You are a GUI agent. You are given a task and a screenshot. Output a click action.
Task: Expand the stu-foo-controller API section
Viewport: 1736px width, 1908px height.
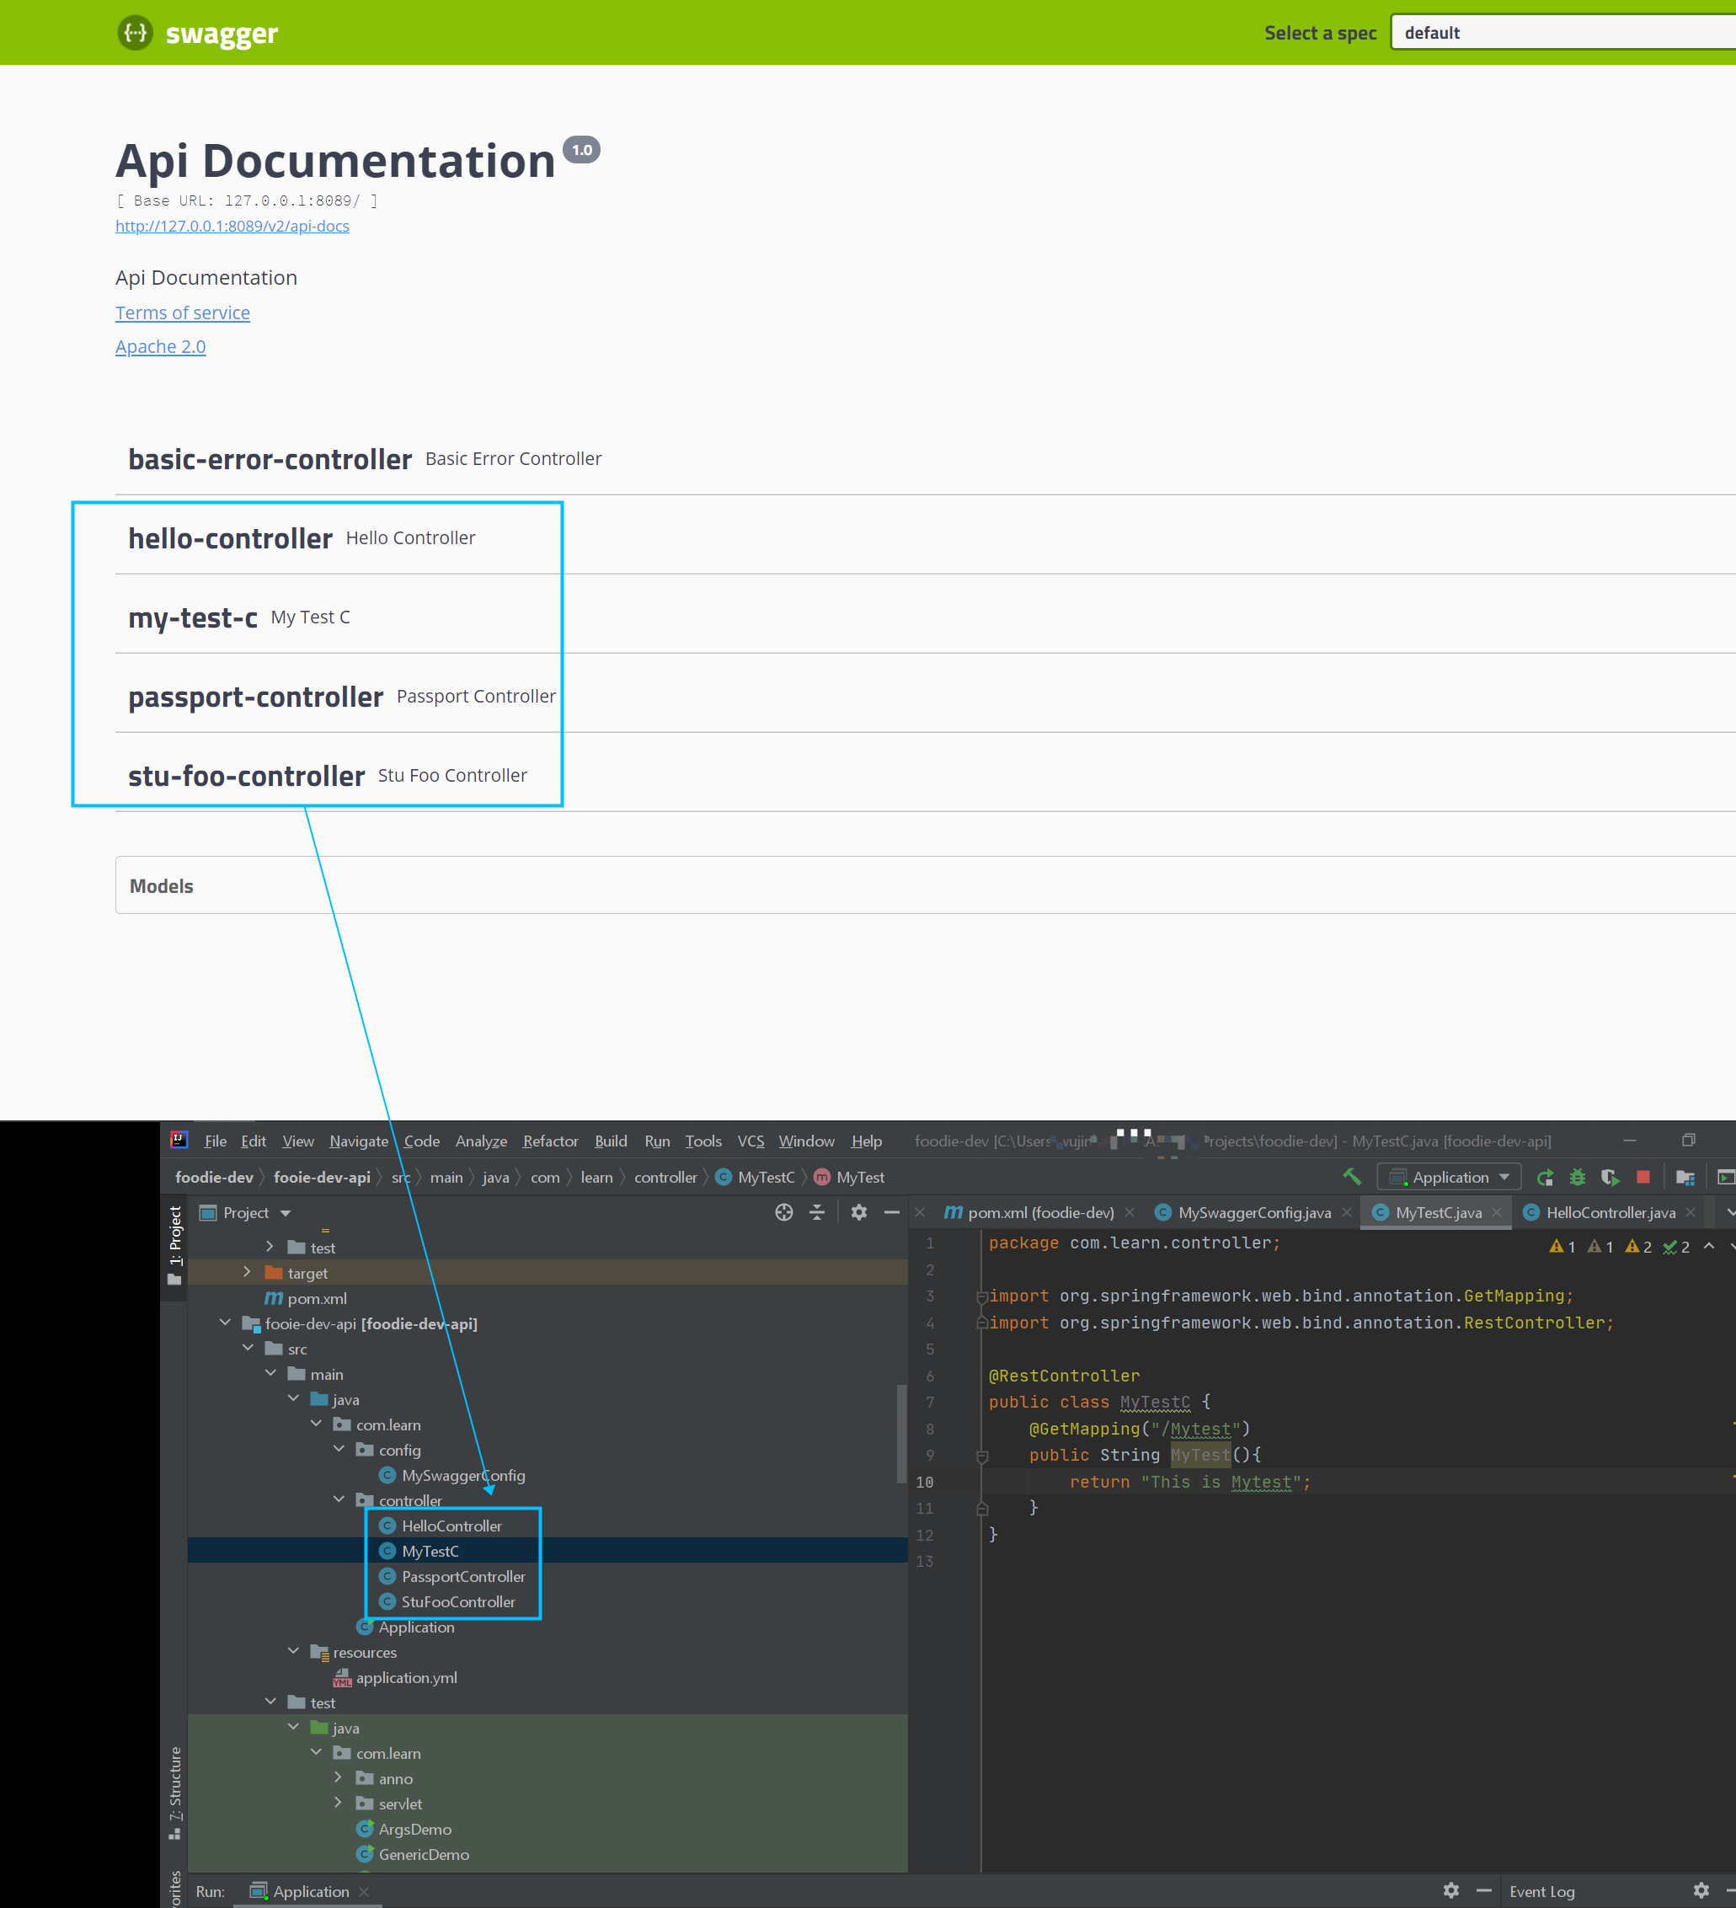[x=926, y=776]
